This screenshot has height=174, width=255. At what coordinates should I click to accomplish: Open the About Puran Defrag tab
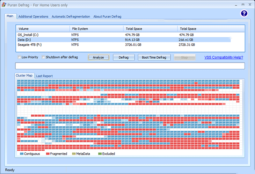(x=107, y=16)
